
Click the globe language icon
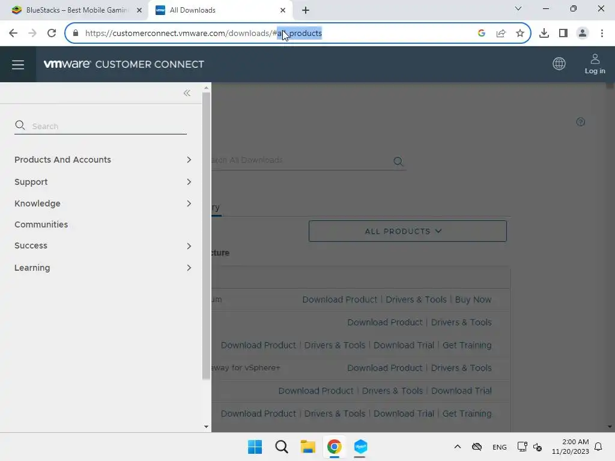coord(559,64)
